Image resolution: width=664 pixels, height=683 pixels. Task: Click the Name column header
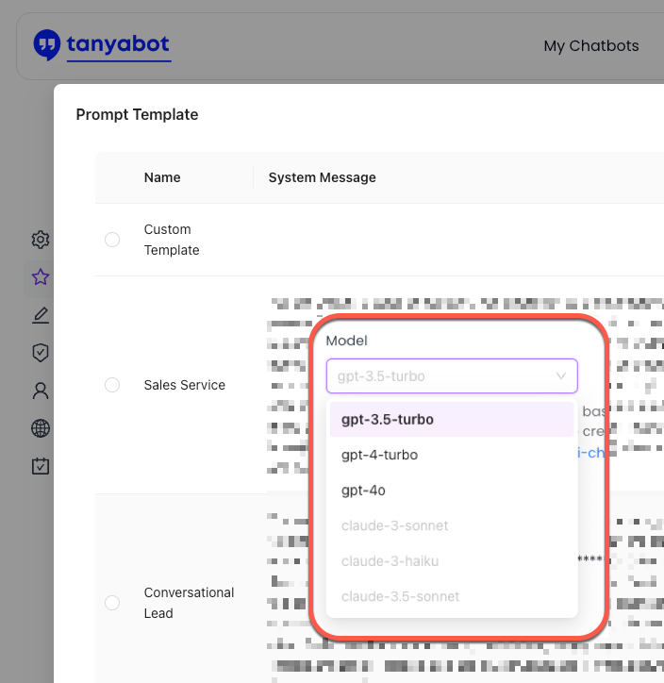pos(162,177)
